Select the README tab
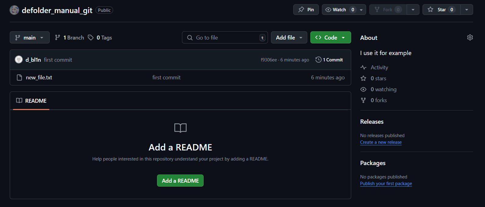The width and height of the screenshot is (485, 207). [31, 101]
